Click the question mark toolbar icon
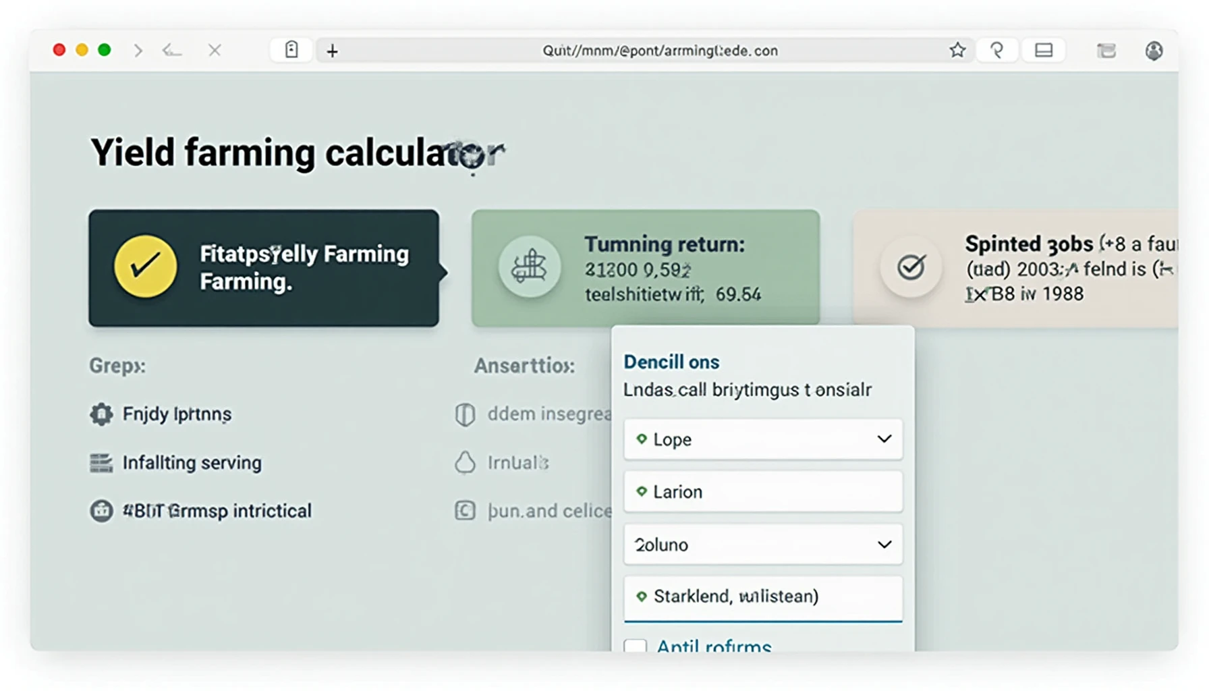This screenshot has width=1209, height=691. [997, 50]
